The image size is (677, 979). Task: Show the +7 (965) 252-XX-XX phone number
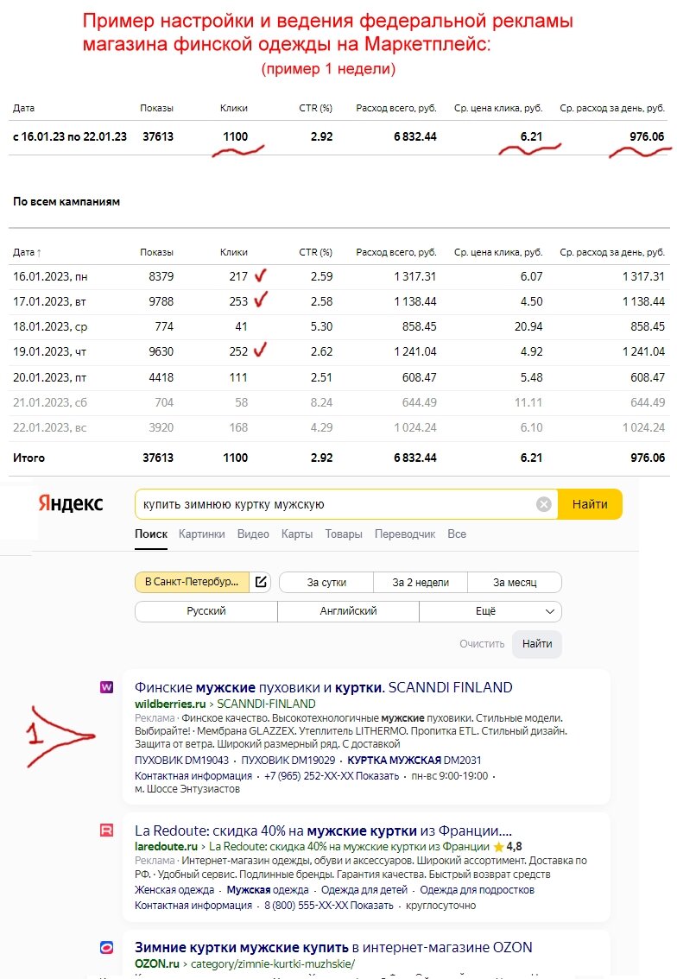[x=331, y=775]
